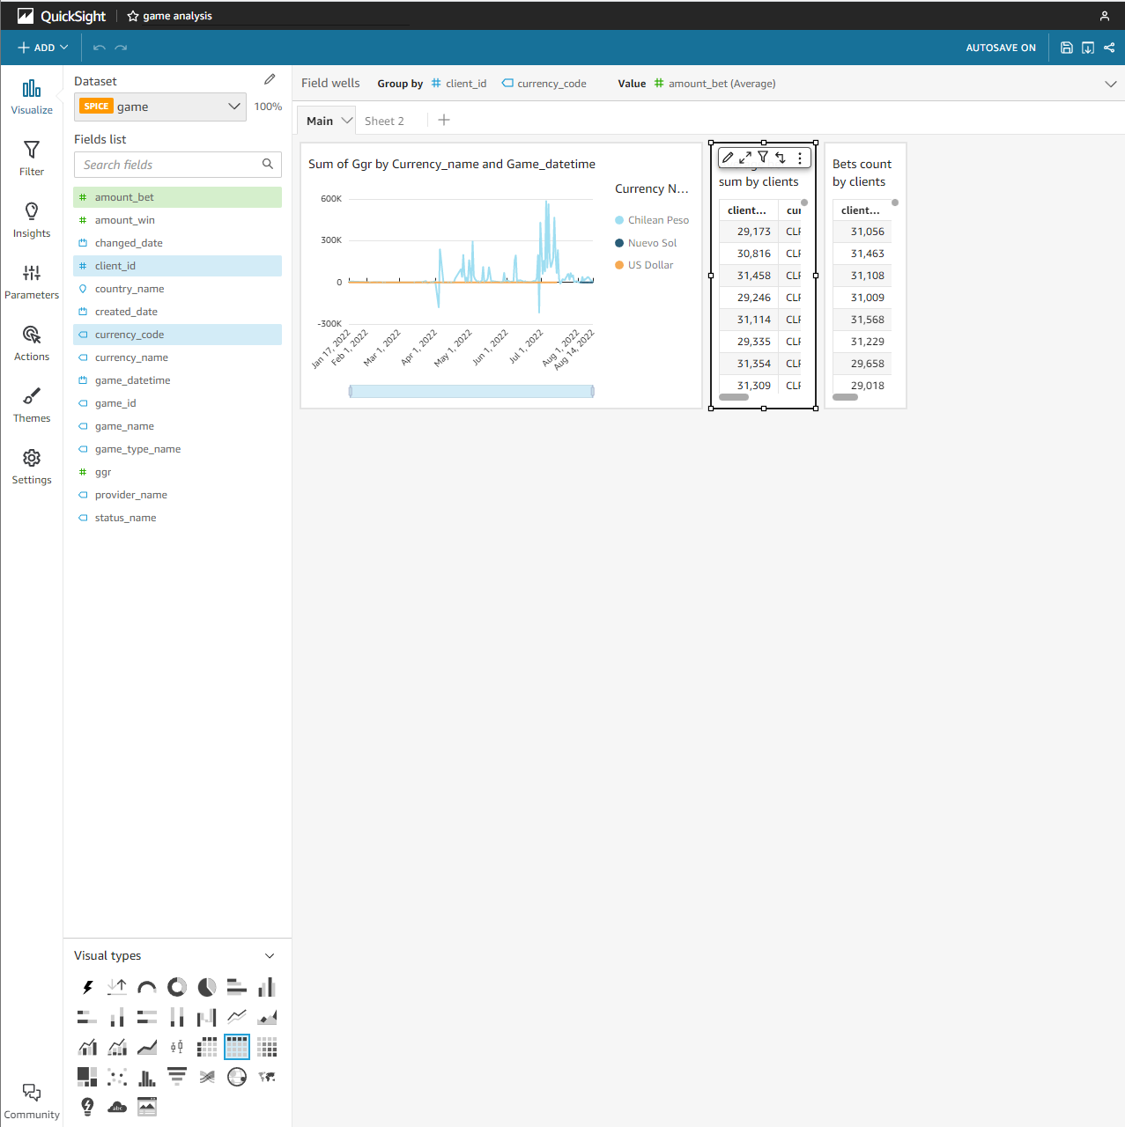Open the user account menu icon

[x=1105, y=16]
